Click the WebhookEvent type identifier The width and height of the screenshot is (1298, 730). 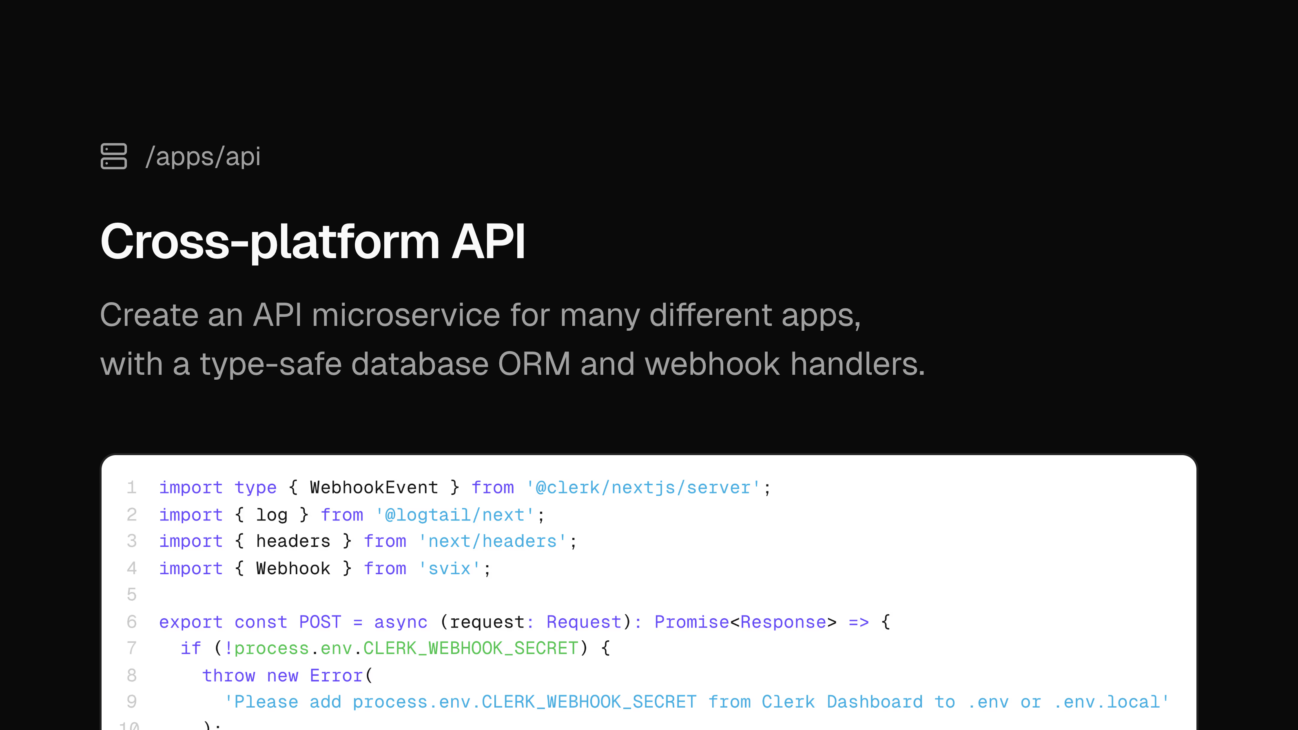pos(373,487)
